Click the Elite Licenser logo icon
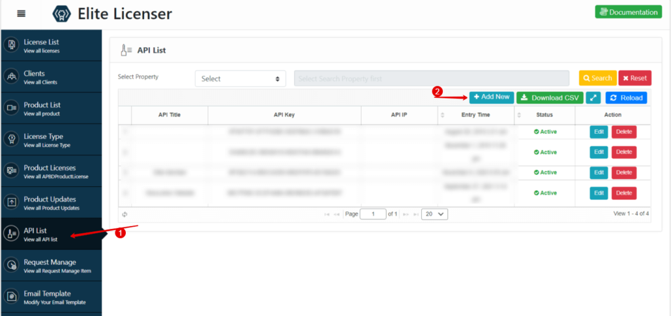The image size is (671, 316). pos(61,14)
